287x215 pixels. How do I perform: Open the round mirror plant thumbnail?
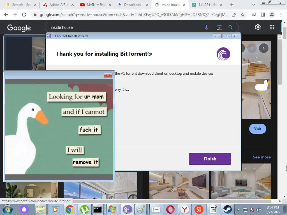[x=32, y=190]
